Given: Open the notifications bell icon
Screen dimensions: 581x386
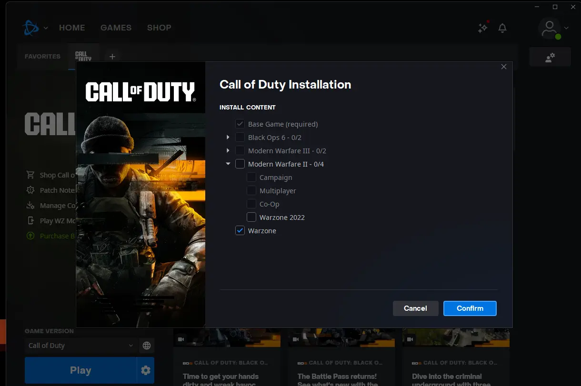Looking at the screenshot, I should click(x=502, y=28).
